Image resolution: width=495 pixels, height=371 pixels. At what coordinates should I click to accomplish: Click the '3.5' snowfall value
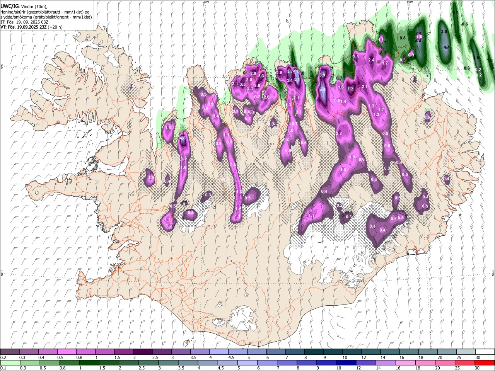tap(242, 84)
